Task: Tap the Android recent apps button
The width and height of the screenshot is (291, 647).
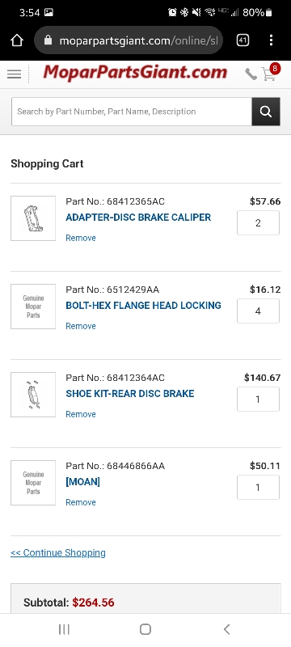Action: (x=64, y=629)
